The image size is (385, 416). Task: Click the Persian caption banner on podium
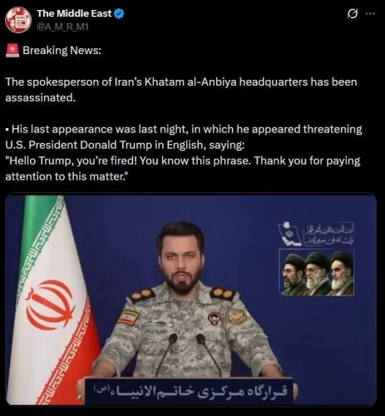click(x=189, y=391)
